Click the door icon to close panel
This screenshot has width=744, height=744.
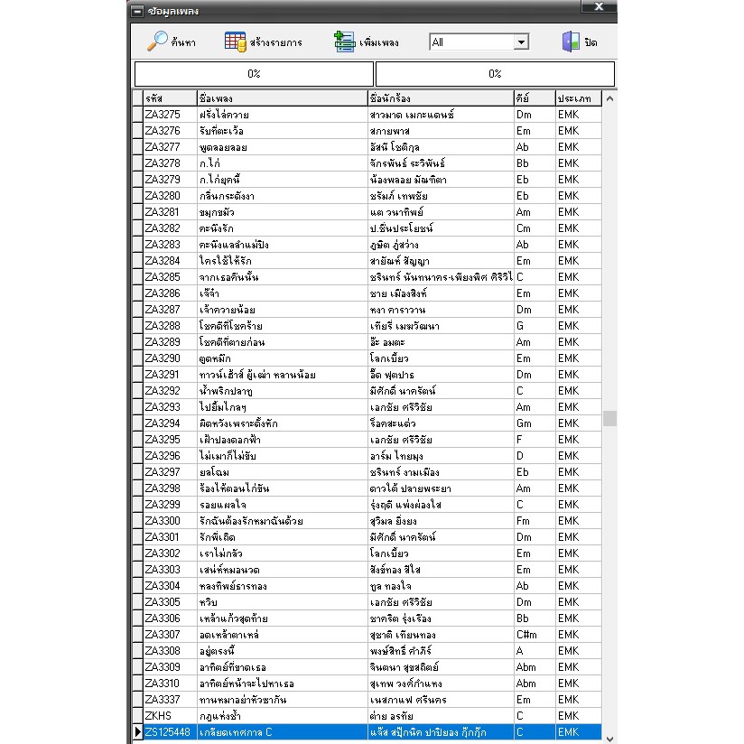tap(571, 42)
